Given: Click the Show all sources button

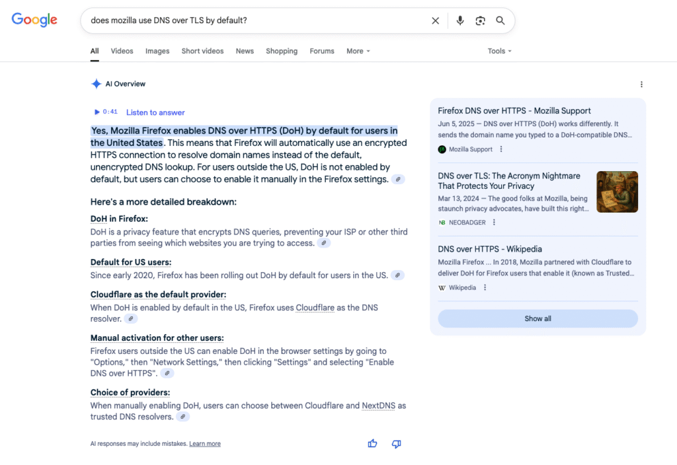Looking at the screenshot, I should click(x=538, y=318).
